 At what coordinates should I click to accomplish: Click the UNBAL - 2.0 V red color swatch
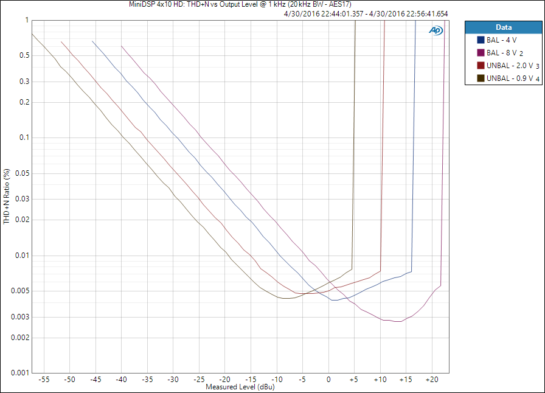pos(481,66)
